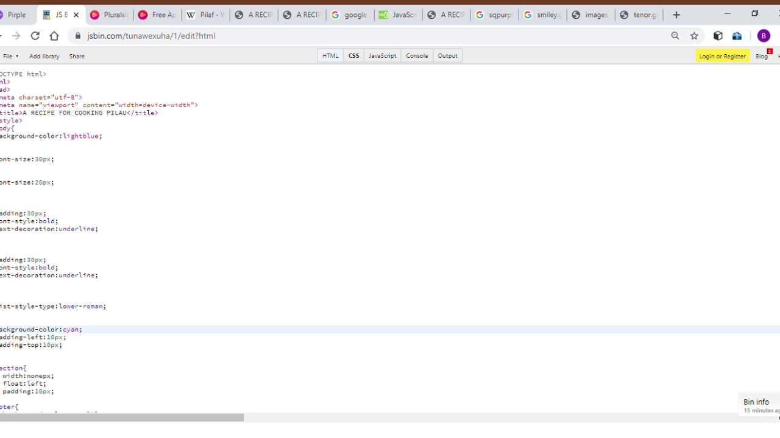
Task: Switch to the tenor browser tab
Action: click(x=639, y=15)
